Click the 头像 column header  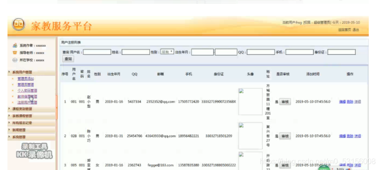pyautogui.click(x=250, y=74)
